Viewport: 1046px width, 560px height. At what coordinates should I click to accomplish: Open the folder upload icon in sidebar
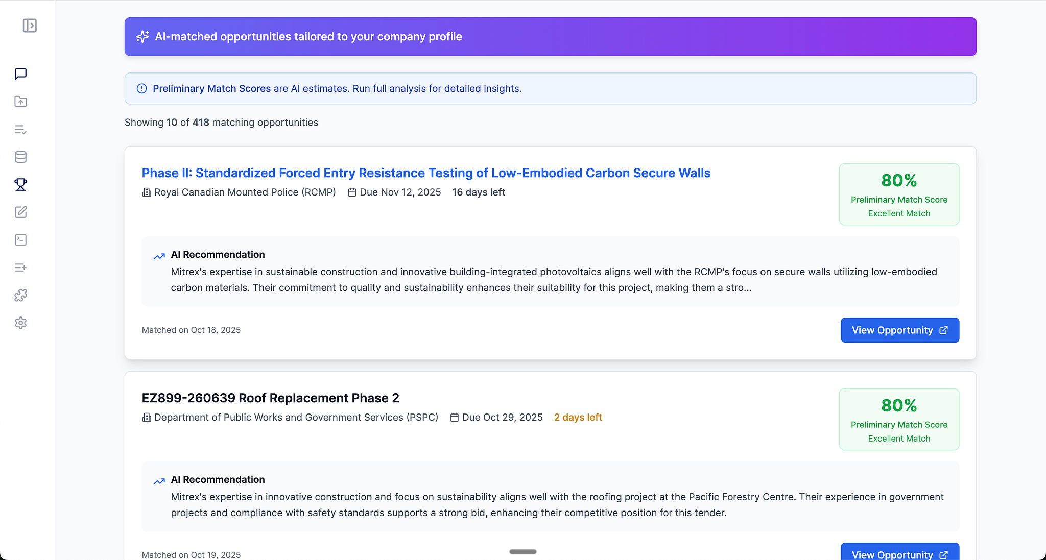click(x=20, y=102)
